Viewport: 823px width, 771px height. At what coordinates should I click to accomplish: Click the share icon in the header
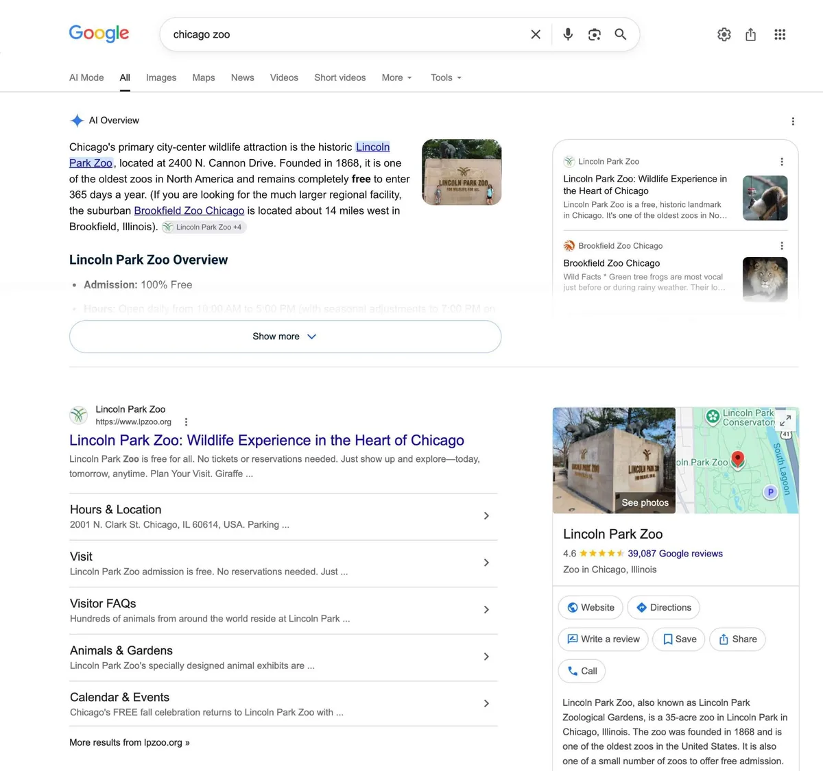point(751,34)
